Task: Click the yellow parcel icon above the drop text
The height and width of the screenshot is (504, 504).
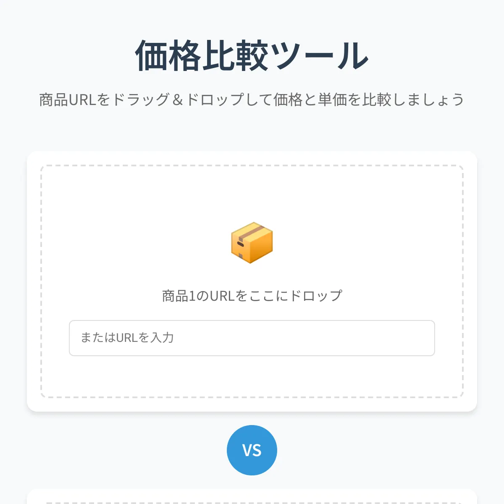Action: click(252, 243)
